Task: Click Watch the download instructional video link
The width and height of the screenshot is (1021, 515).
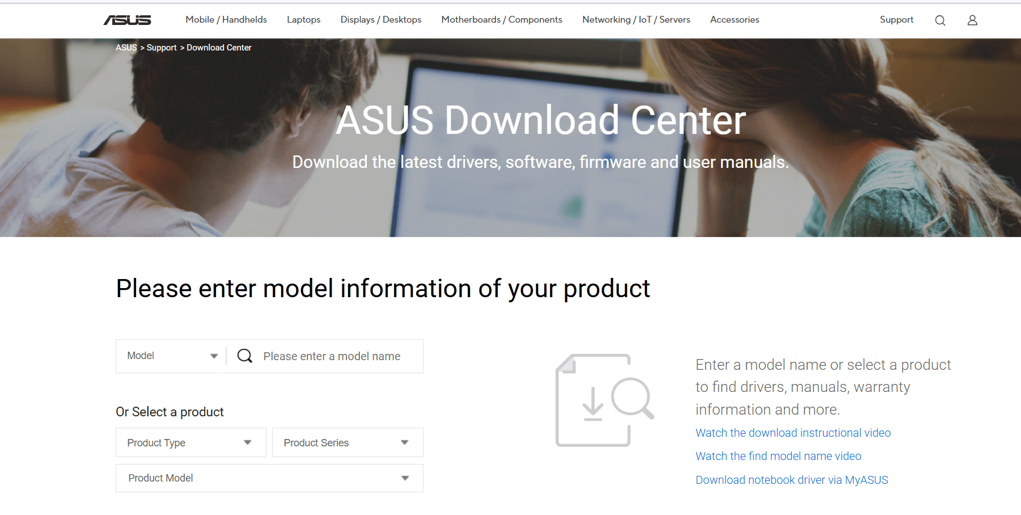Action: 793,433
